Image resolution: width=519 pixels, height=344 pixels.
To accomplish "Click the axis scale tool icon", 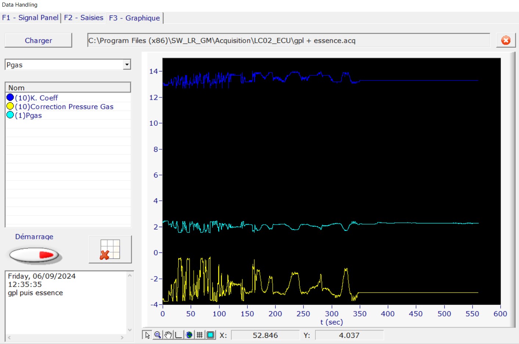I will point(179,335).
